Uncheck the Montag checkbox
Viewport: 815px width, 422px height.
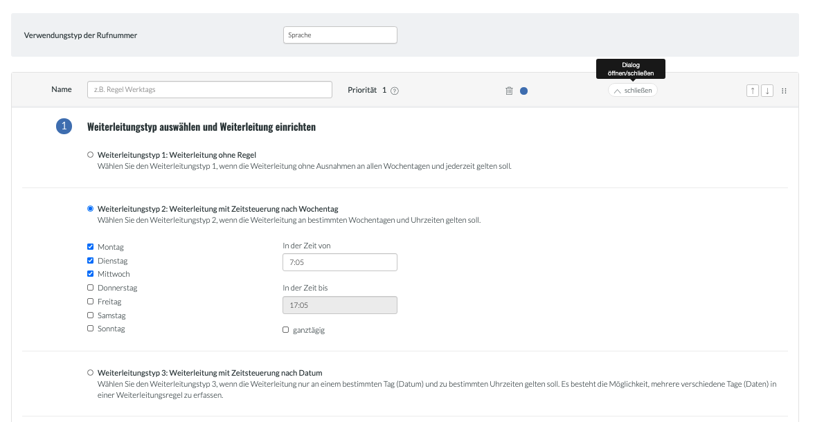point(91,247)
